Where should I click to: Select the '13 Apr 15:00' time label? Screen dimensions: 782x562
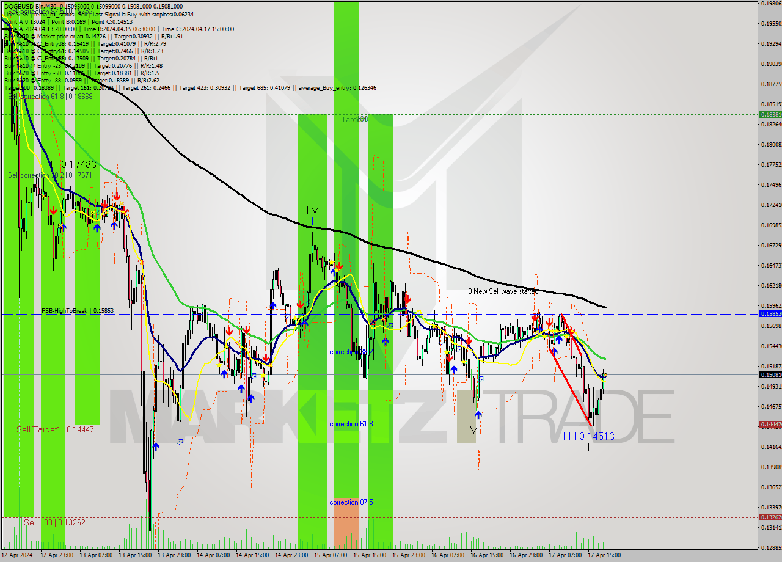pos(135,555)
